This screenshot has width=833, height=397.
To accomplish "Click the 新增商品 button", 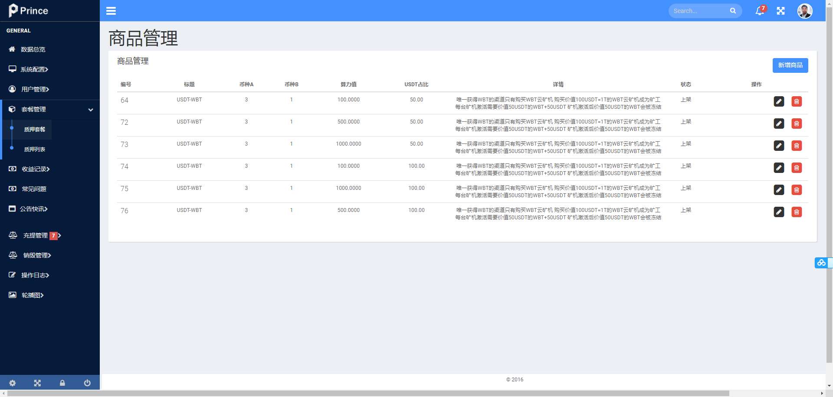I will (790, 65).
